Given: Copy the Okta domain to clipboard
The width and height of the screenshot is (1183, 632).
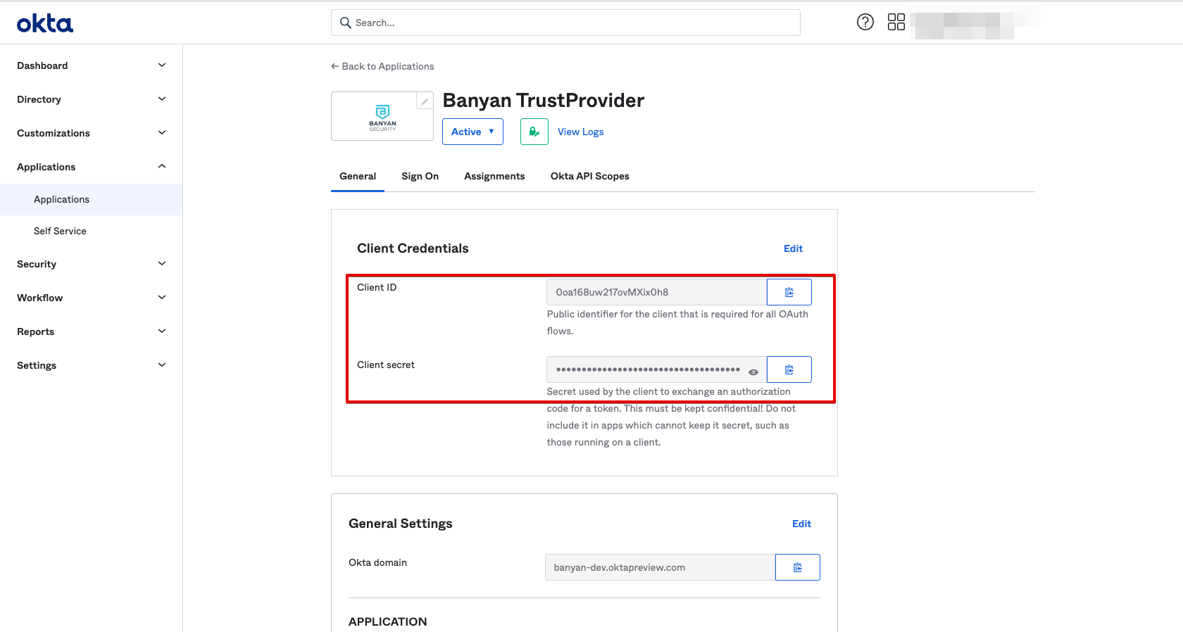Looking at the screenshot, I should 797,567.
